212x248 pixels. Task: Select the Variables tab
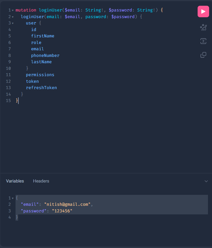pos(15,181)
